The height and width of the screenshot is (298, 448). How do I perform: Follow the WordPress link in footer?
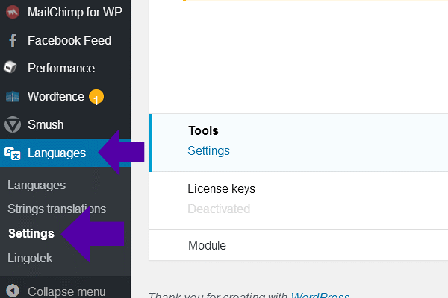[x=320, y=296]
